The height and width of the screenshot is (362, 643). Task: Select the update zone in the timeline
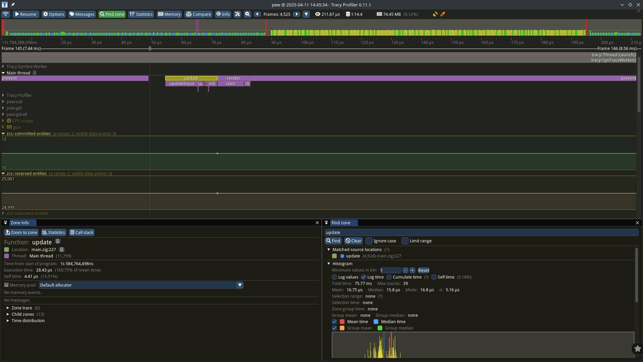[x=191, y=78]
